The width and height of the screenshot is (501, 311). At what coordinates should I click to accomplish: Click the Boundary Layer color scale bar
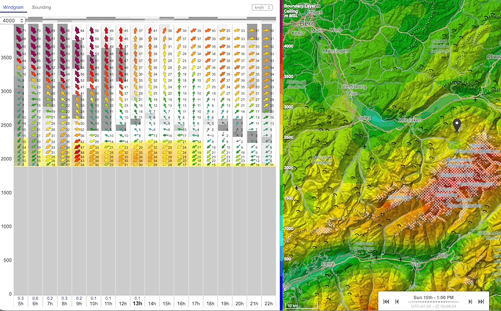[x=284, y=156]
